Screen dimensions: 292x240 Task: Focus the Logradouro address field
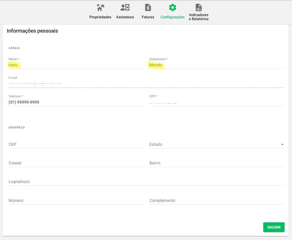[146, 182]
